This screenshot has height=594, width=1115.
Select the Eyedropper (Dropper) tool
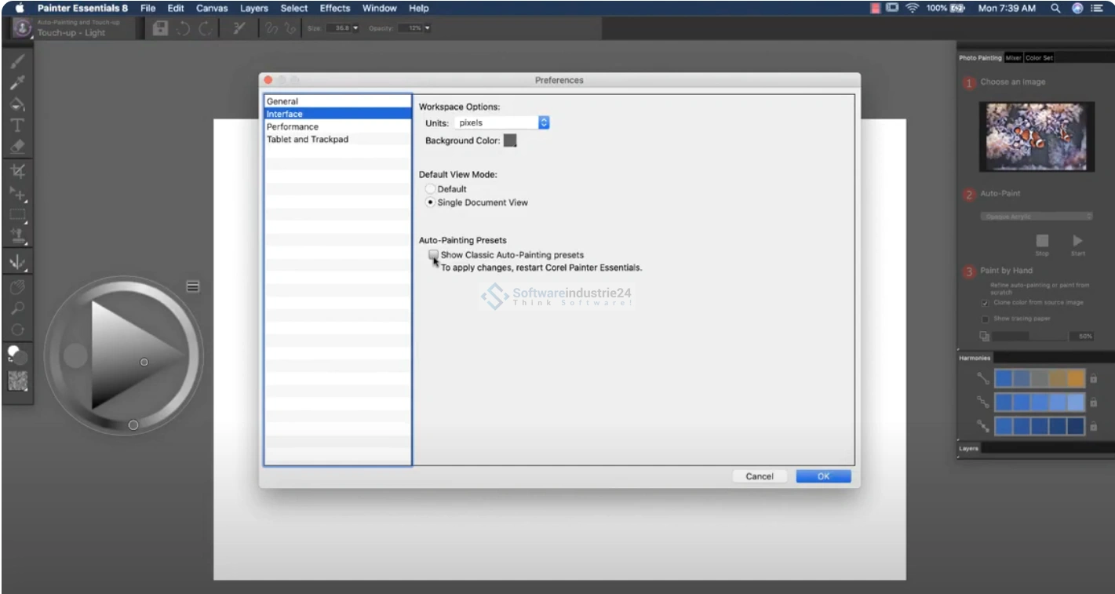coord(17,83)
